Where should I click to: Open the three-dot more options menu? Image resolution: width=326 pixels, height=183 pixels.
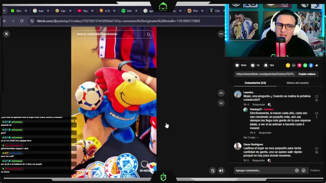coord(221,34)
